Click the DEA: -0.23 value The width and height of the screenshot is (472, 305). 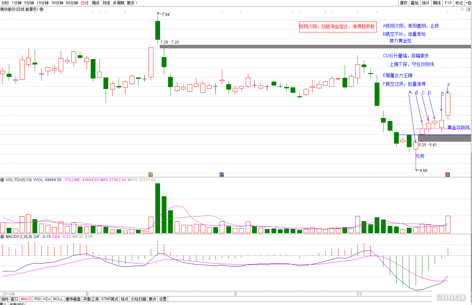pos(61,237)
